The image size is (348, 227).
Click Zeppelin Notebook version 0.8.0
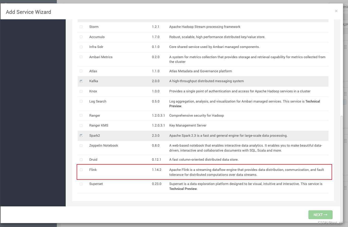[x=156, y=145]
